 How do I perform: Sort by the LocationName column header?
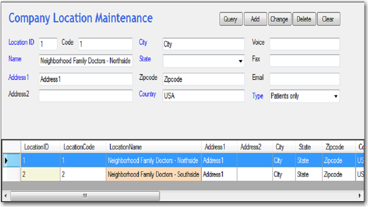[x=153, y=147]
